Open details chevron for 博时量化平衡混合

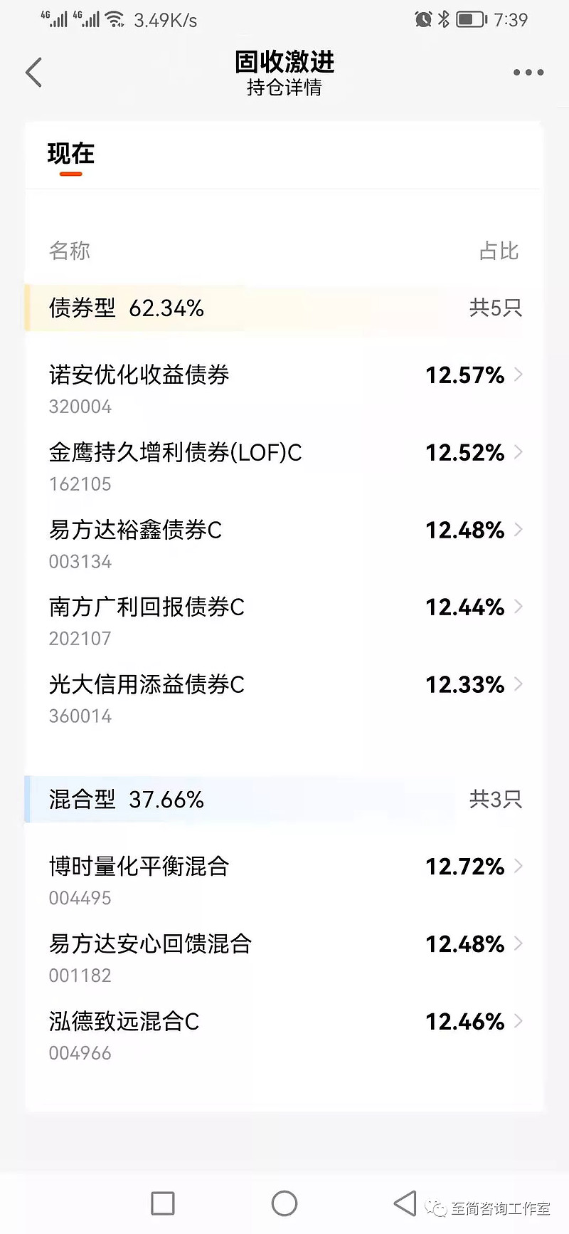[519, 866]
